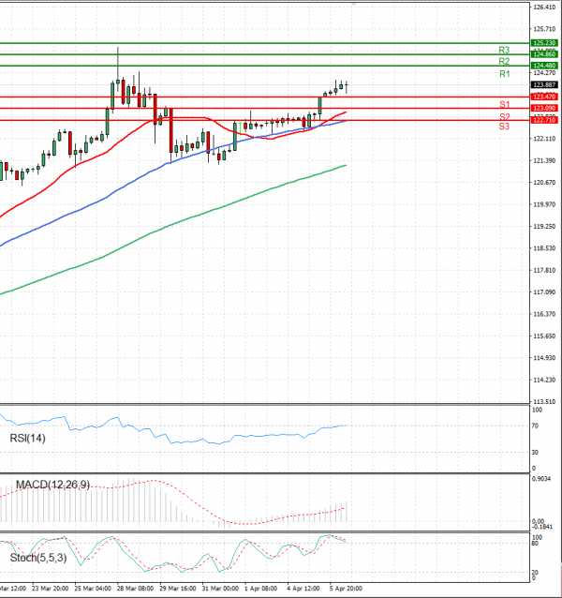This screenshot has height=598, width=562.
Task: Click the R2 resistance label
Action: pos(504,62)
